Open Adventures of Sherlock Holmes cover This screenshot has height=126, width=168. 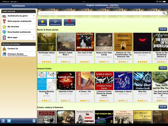pos(47,117)
